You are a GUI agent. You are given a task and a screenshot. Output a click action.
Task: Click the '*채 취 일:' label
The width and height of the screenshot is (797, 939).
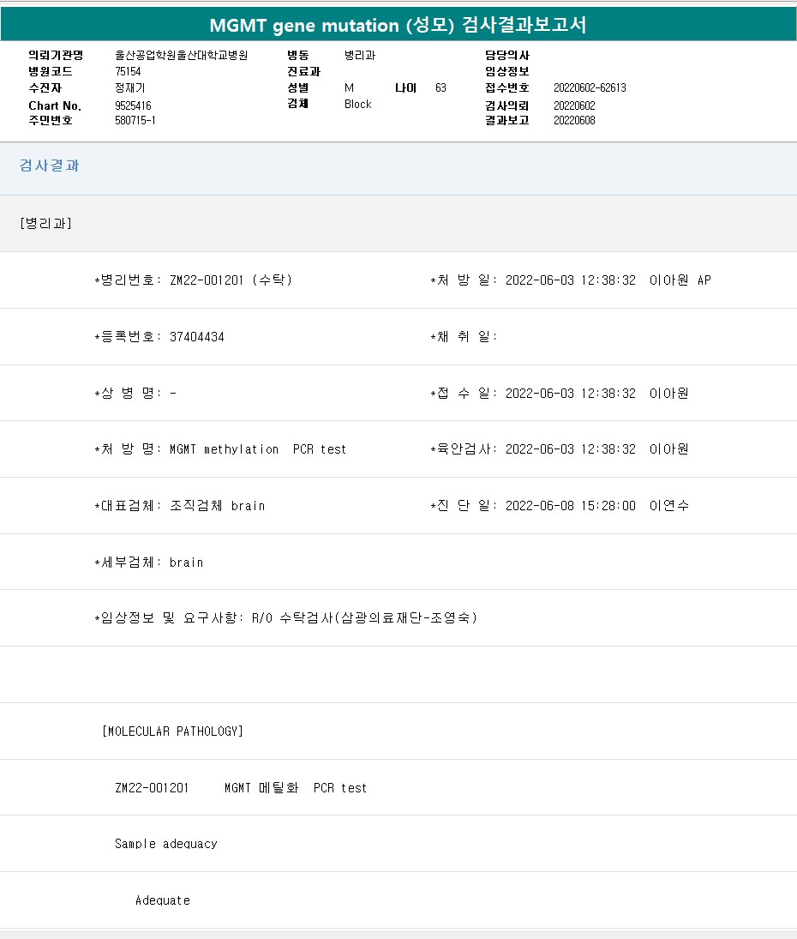[x=464, y=336]
